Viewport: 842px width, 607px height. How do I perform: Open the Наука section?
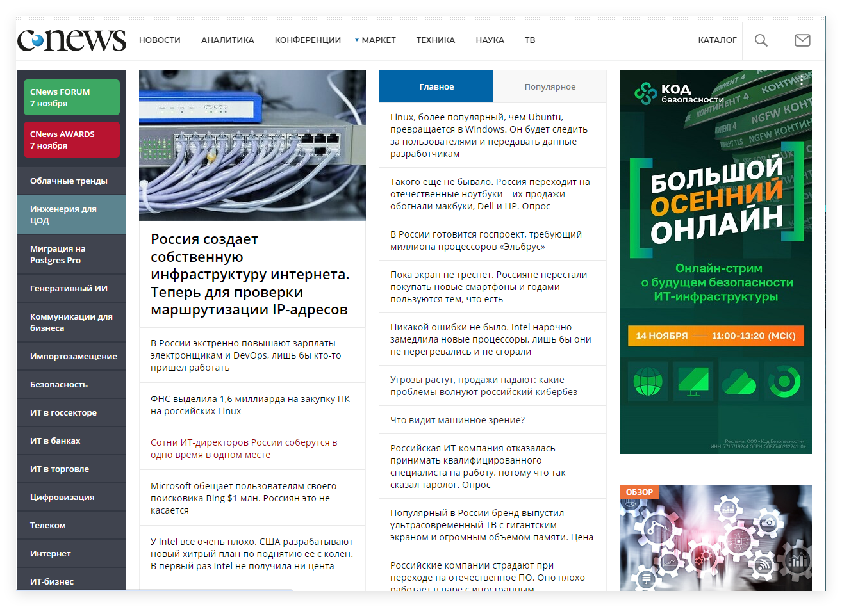[x=490, y=40]
